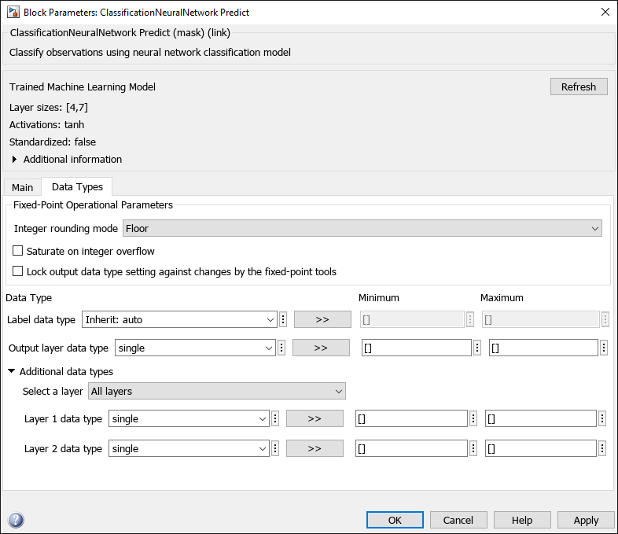The image size is (618, 534).
Task: Open Label data type options ellipsis
Action: pos(283,320)
